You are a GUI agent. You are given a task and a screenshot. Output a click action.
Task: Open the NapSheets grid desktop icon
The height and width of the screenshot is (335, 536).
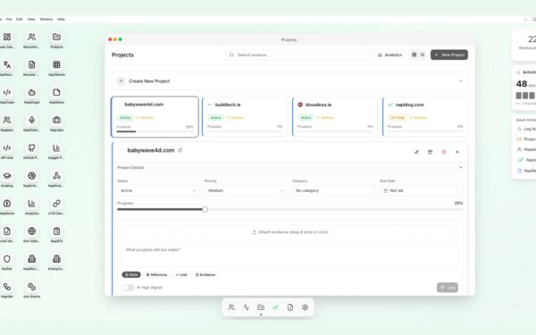click(57, 64)
